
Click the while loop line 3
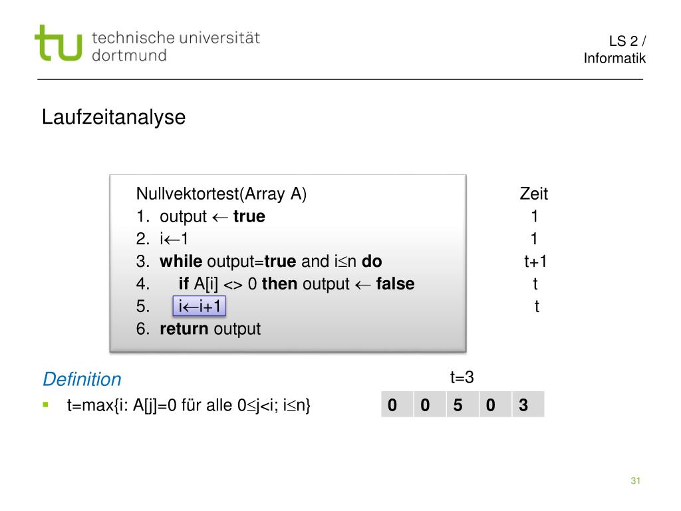click(259, 261)
